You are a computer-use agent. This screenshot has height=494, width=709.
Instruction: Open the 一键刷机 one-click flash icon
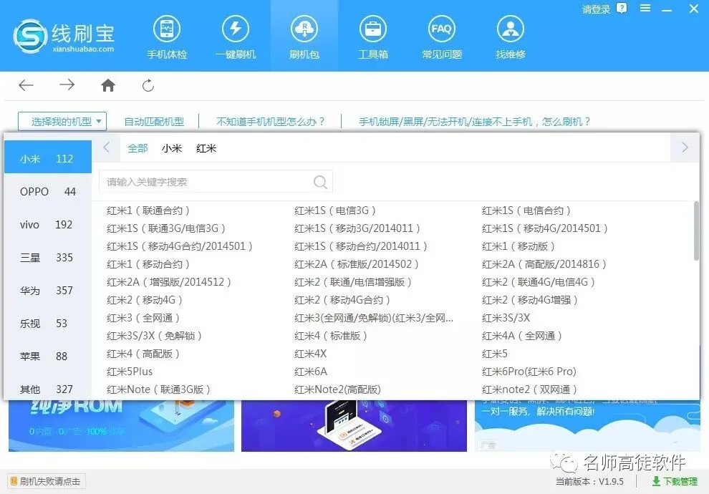(236, 37)
